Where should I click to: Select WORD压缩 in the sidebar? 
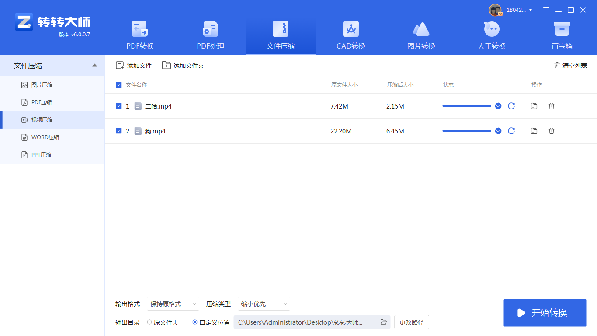(x=52, y=137)
